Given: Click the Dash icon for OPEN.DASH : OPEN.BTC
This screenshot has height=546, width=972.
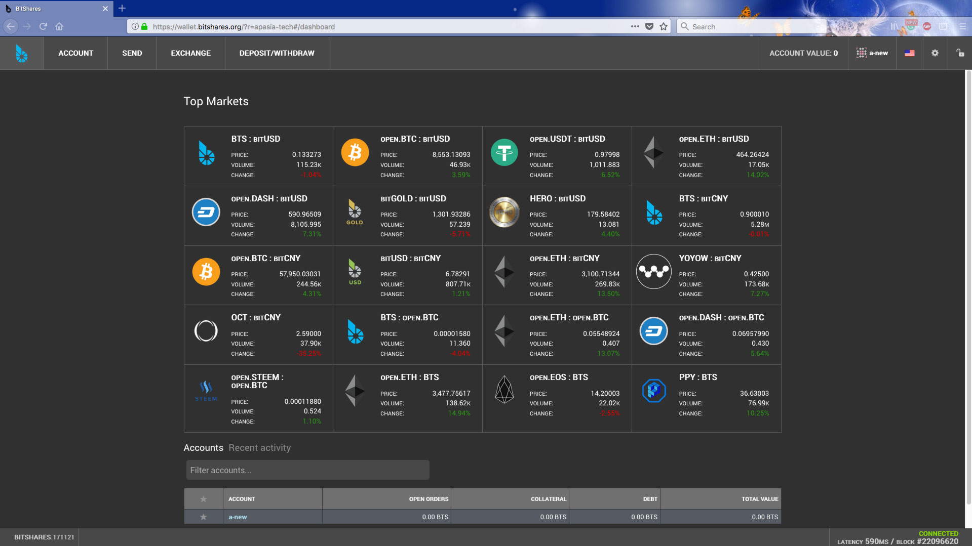Looking at the screenshot, I should pos(654,331).
